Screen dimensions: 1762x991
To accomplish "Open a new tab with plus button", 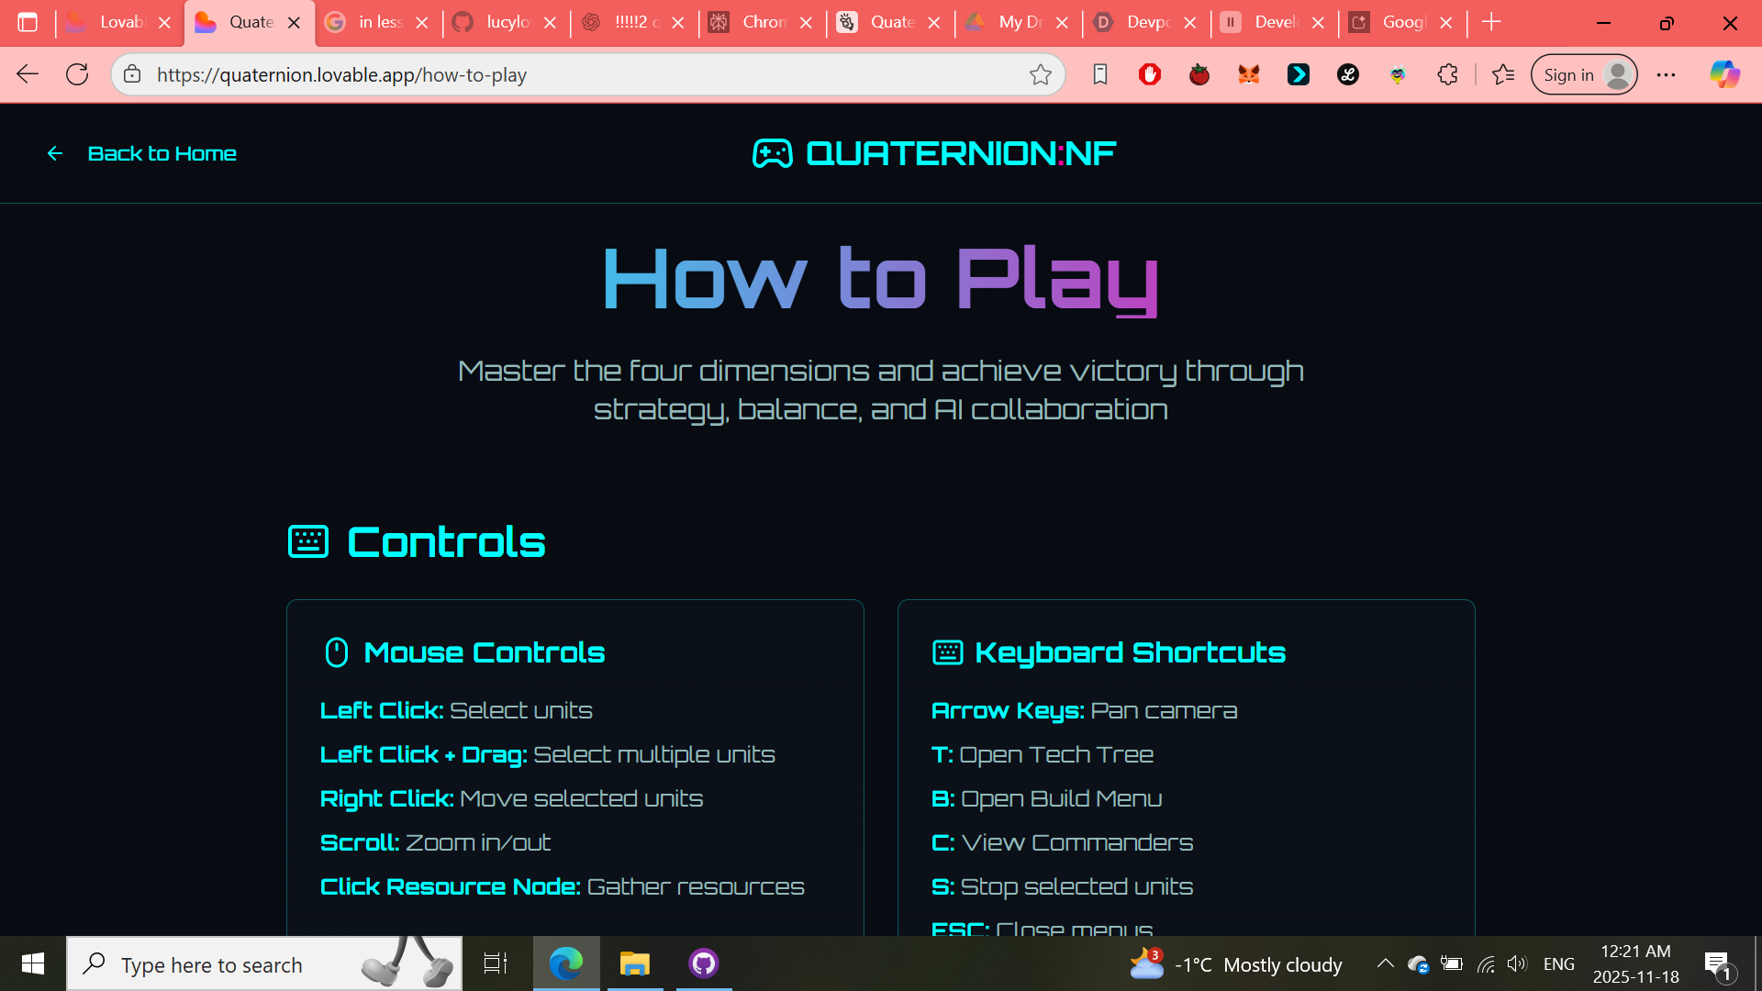I will (x=1491, y=22).
